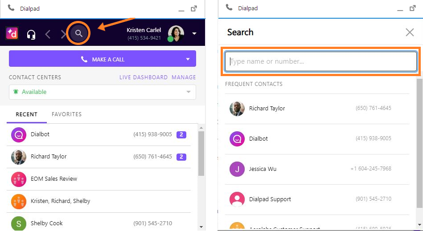The image size is (423, 231).
Task: Open the headset icon in the header
Action: [x=31, y=34]
